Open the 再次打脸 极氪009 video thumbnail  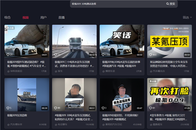170,95
